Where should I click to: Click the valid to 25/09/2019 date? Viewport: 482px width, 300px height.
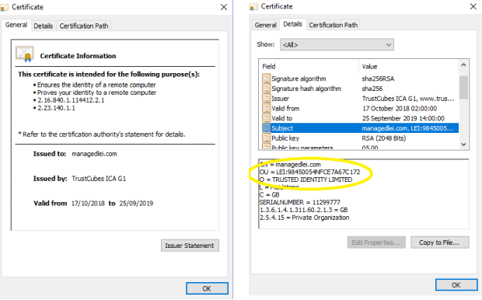point(136,203)
